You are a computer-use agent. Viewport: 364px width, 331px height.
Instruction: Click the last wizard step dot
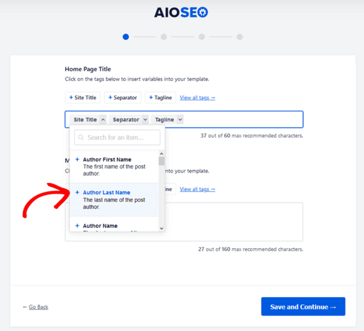(x=239, y=37)
